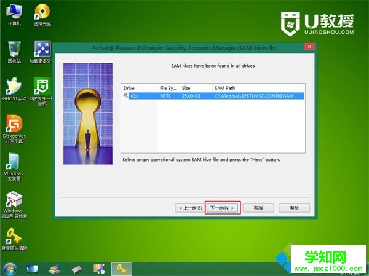369x276 pixels.
Task: Open the 登录密码清除 key icon
Action: tap(14, 239)
